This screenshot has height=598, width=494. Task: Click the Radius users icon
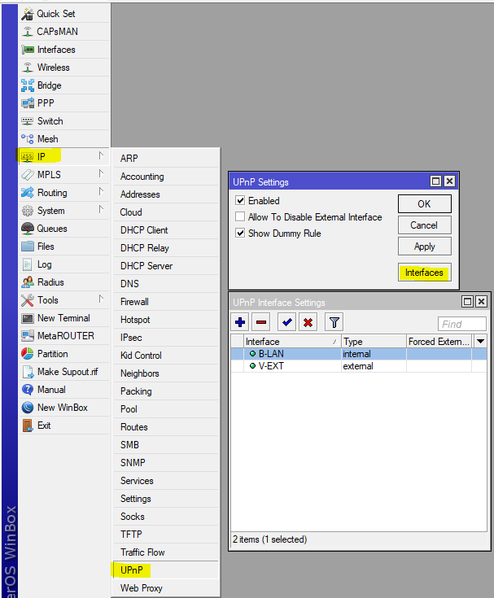pos(28,282)
